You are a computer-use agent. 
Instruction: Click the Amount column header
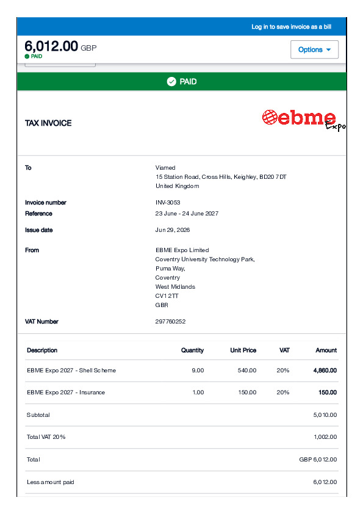pos(326,350)
